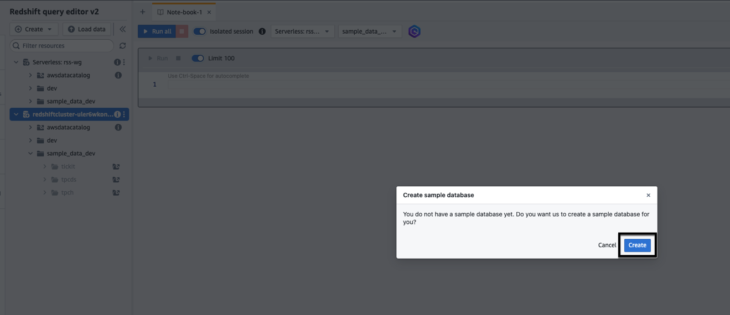The width and height of the screenshot is (730, 315).
Task: Close the Create sample database dialog via X
Action: pyautogui.click(x=648, y=195)
